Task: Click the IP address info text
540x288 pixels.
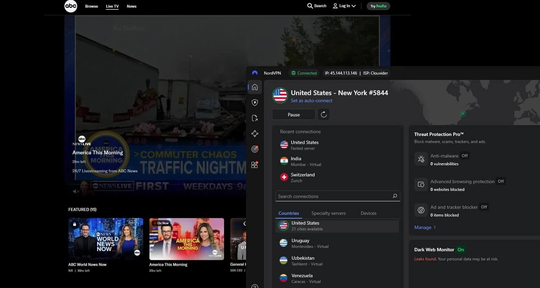Action: pyautogui.click(x=341, y=73)
